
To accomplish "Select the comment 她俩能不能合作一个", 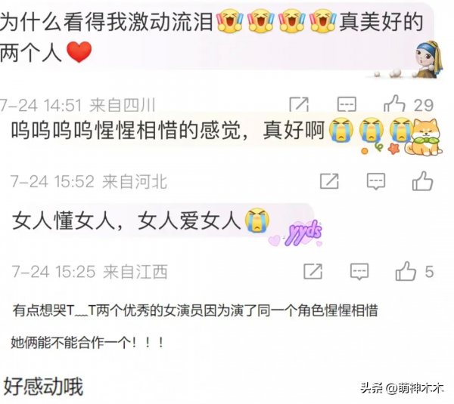I will coord(87,343).
